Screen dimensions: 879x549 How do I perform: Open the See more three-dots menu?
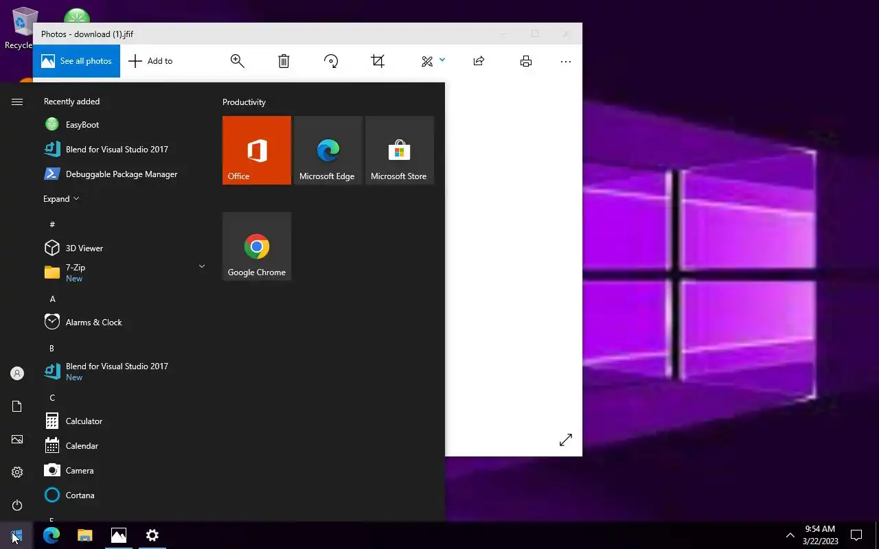566,61
